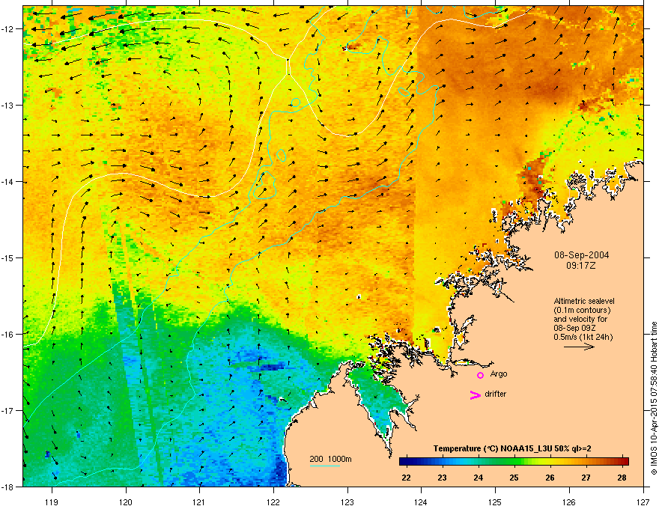Click the 'Argo' legend label
Image resolution: width=659 pixels, height=509 pixels.
pyautogui.click(x=499, y=374)
